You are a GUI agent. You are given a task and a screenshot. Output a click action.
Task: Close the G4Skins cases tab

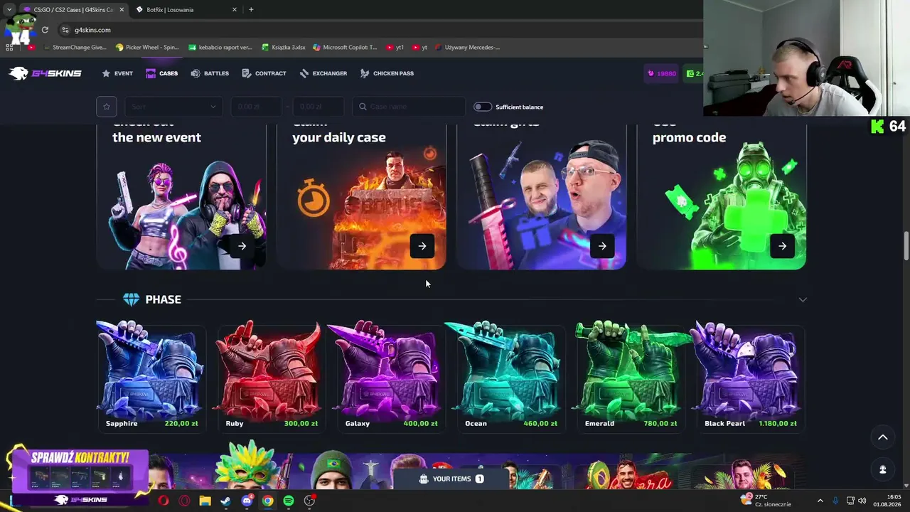pyautogui.click(x=122, y=9)
